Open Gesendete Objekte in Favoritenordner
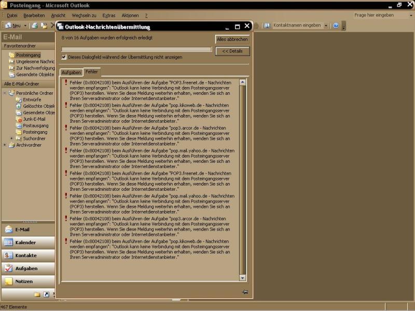 pyautogui.click(x=35, y=75)
